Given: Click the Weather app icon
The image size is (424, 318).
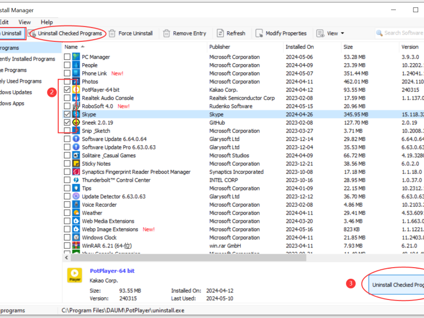Looking at the screenshot, I should pyautogui.click(x=76, y=213).
